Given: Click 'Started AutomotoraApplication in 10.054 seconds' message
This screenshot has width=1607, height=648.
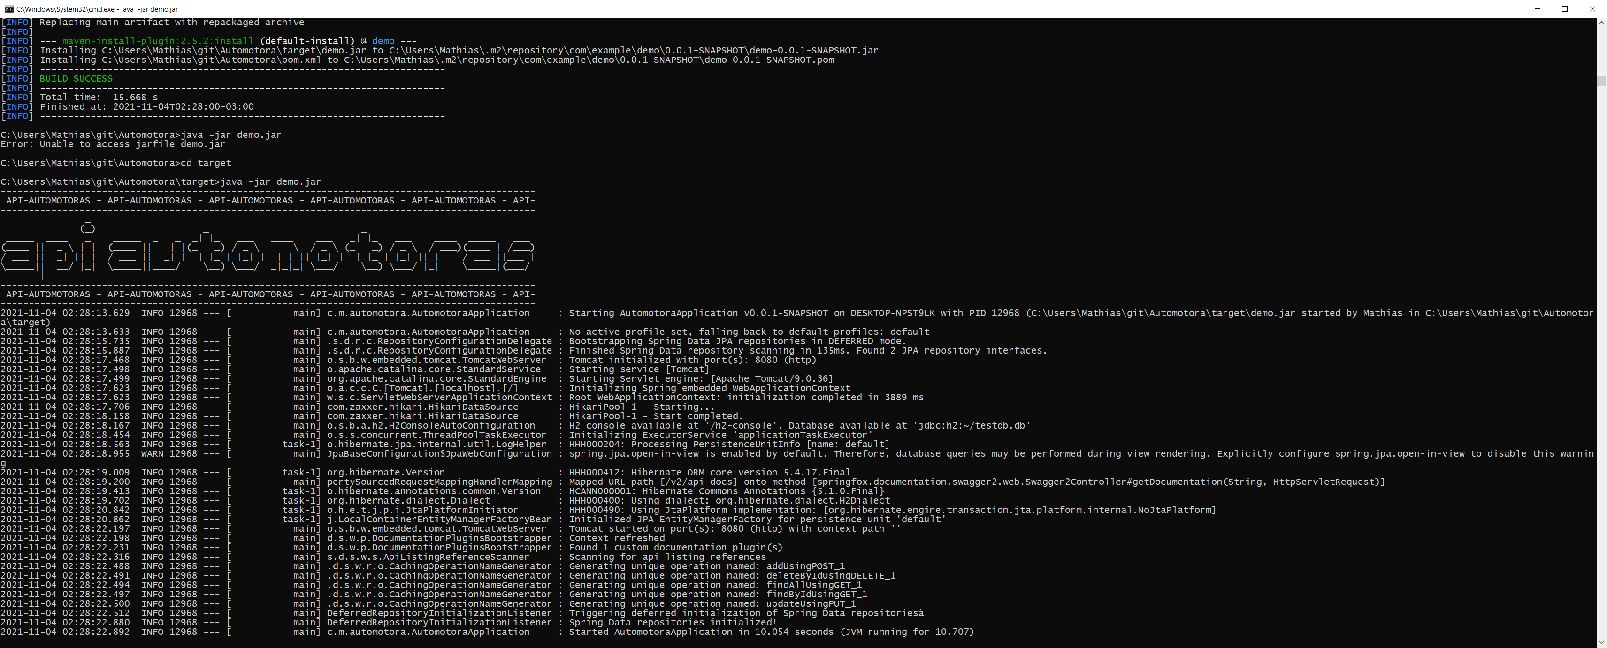Looking at the screenshot, I should point(771,631).
